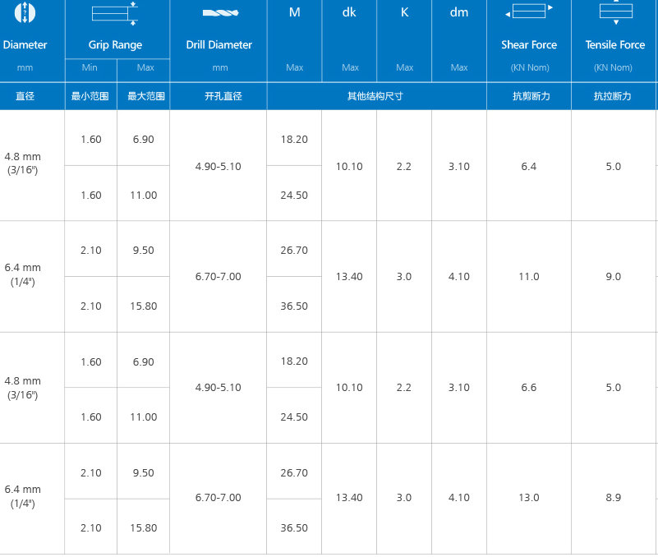Viewport: 658px width, 557px height.
Task: Click the shear force value 6.4
Action: 529,167
